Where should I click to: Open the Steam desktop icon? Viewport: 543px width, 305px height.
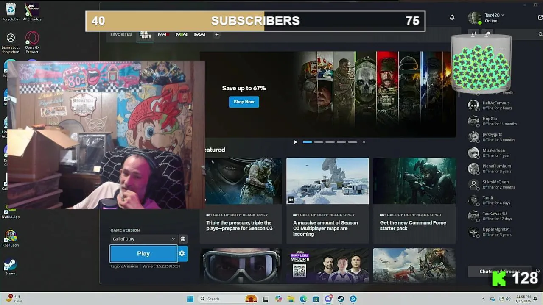coord(11,267)
